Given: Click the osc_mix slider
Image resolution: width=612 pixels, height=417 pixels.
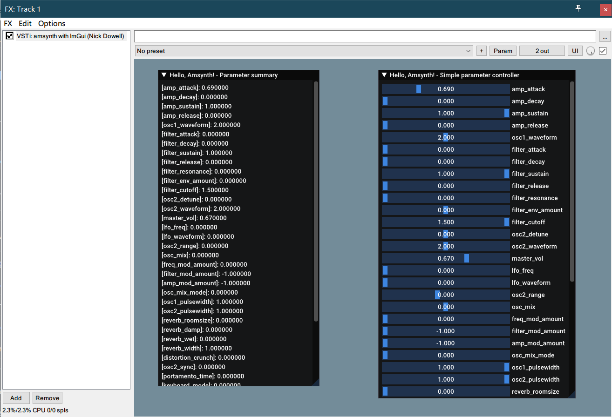Looking at the screenshot, I should click(446, 307).
